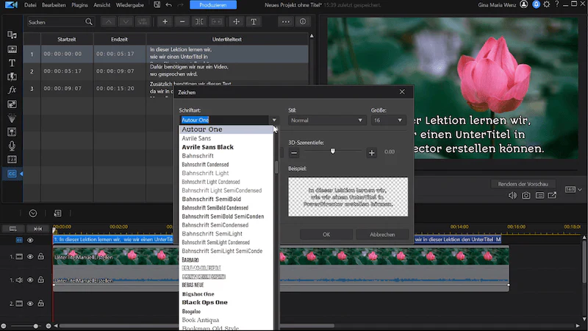This screenshot has height=331, width=588.
Task: Click the subtitle text format T icon
Action: tap(254, 22)
